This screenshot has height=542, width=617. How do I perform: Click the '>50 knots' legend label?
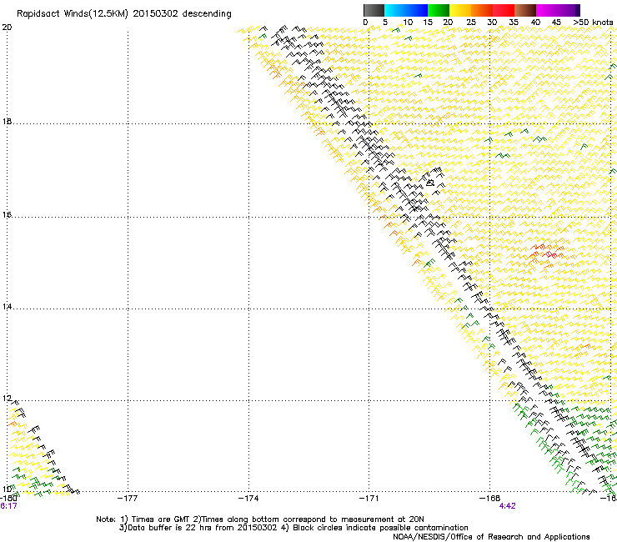point(593,23)
